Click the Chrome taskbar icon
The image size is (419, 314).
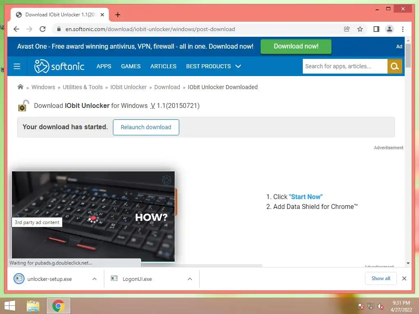pos(58,306)
